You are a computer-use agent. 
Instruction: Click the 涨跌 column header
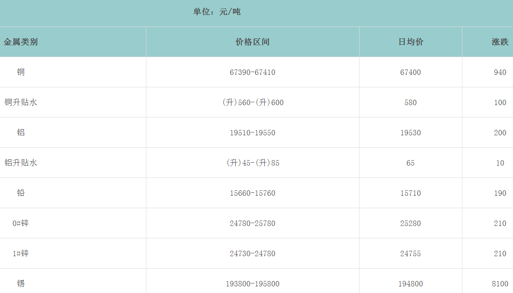pyautogui.click(x=500, y=42)
